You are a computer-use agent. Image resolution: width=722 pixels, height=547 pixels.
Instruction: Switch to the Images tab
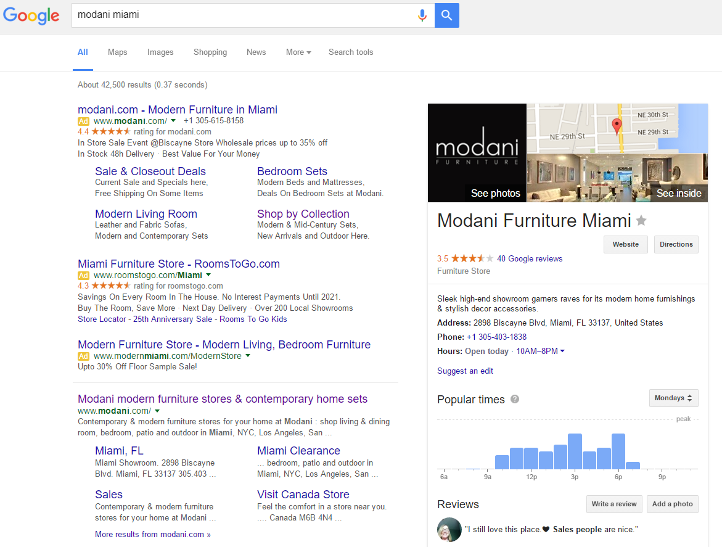pyautogui.click(x=160, y=52)
